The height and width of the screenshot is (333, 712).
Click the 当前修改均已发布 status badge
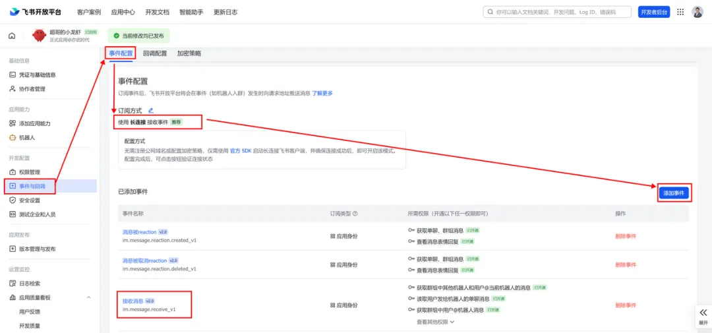click(x=139, y=36)
